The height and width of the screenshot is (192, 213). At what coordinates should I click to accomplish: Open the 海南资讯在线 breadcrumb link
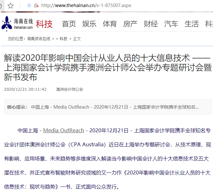(38, 39)
